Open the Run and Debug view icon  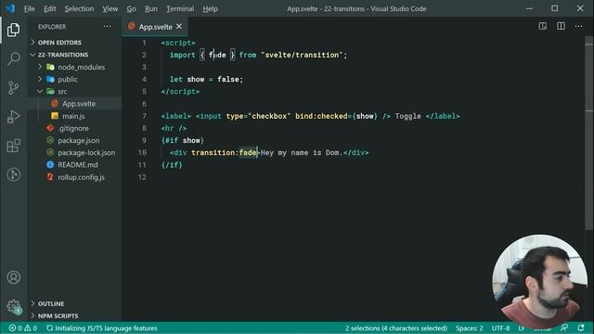13,117
